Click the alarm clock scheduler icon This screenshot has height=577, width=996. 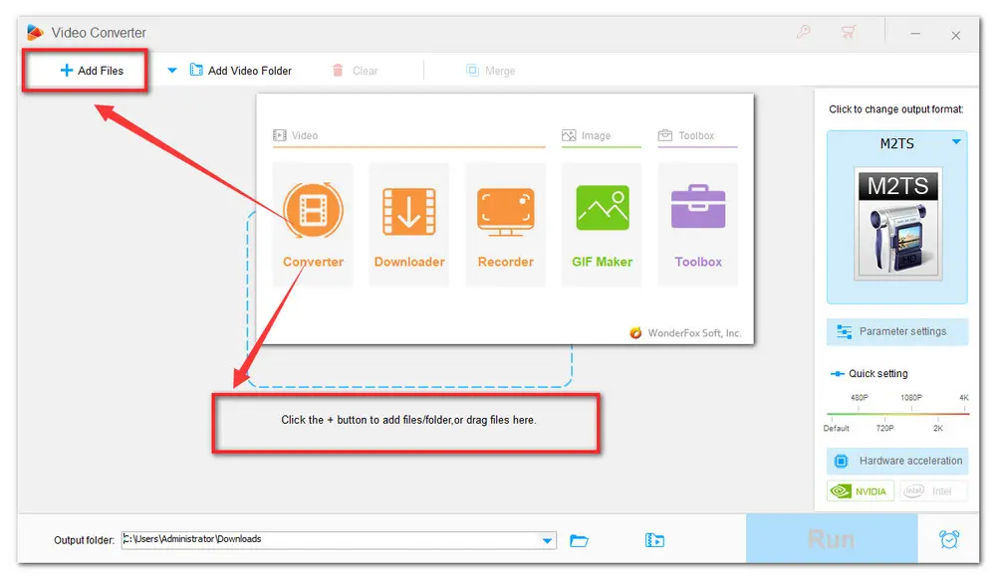[x=949, y=539]
